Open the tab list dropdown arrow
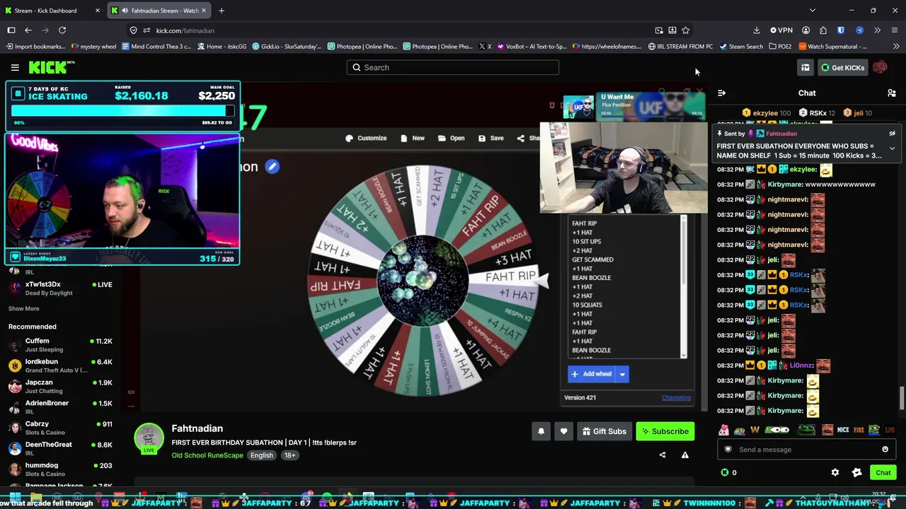Image resolution: width=906 pixels, height=509 pixels. point(812,11)
